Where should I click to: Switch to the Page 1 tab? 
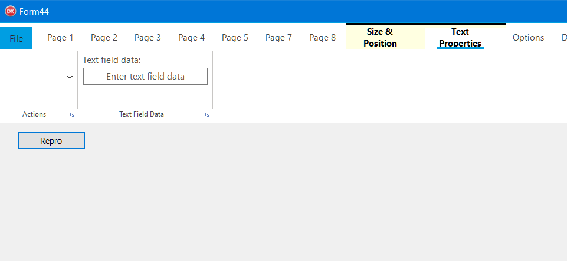coord(60,38)
